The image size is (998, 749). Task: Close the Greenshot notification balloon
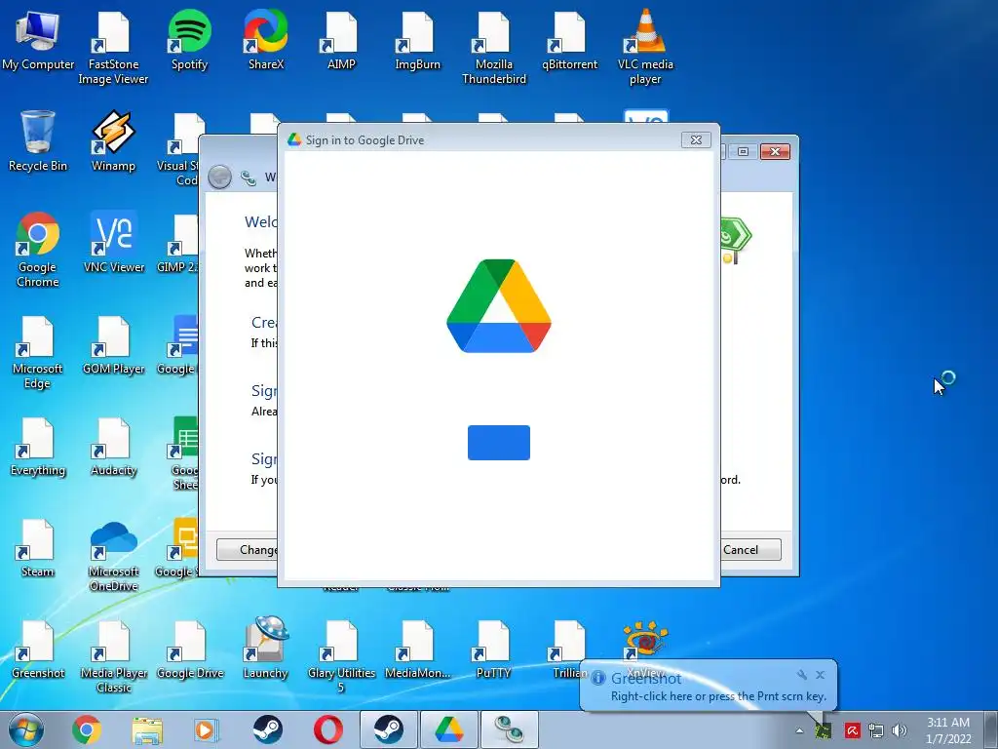pos(821,675)
